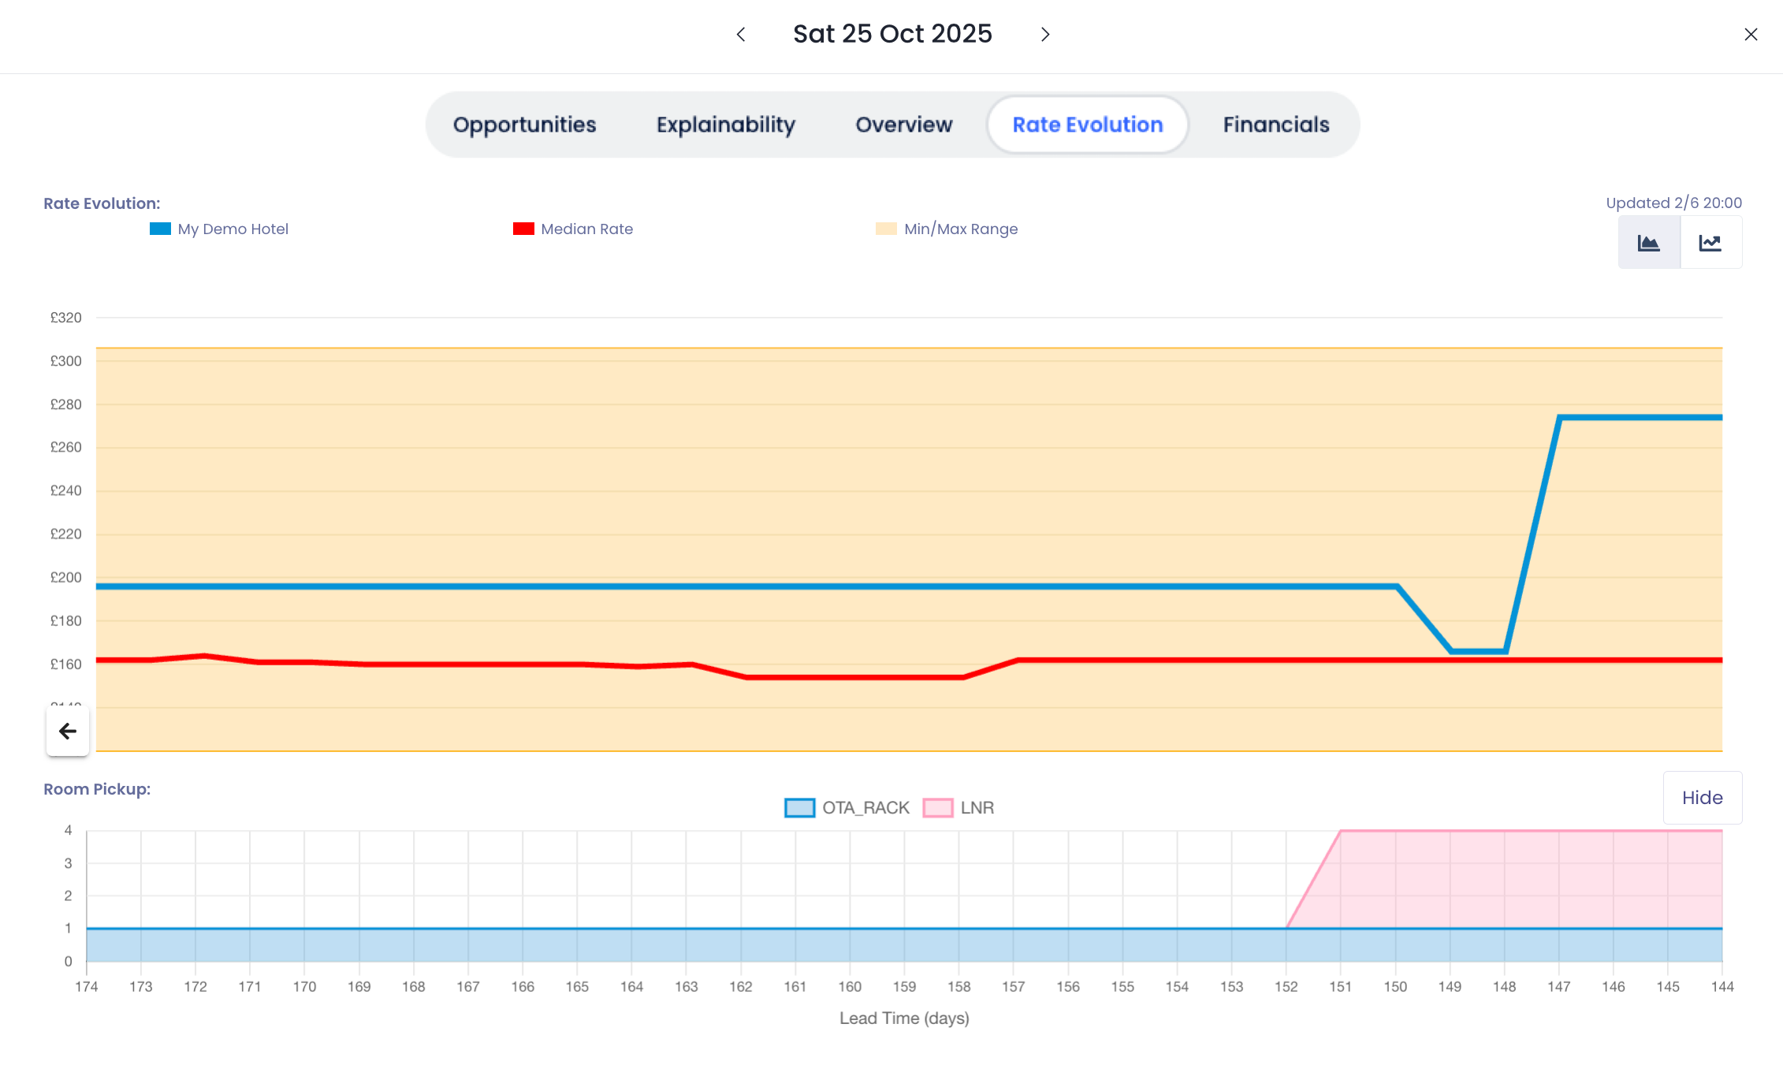Switch to the Overview tab

click(x=904, y=125)
